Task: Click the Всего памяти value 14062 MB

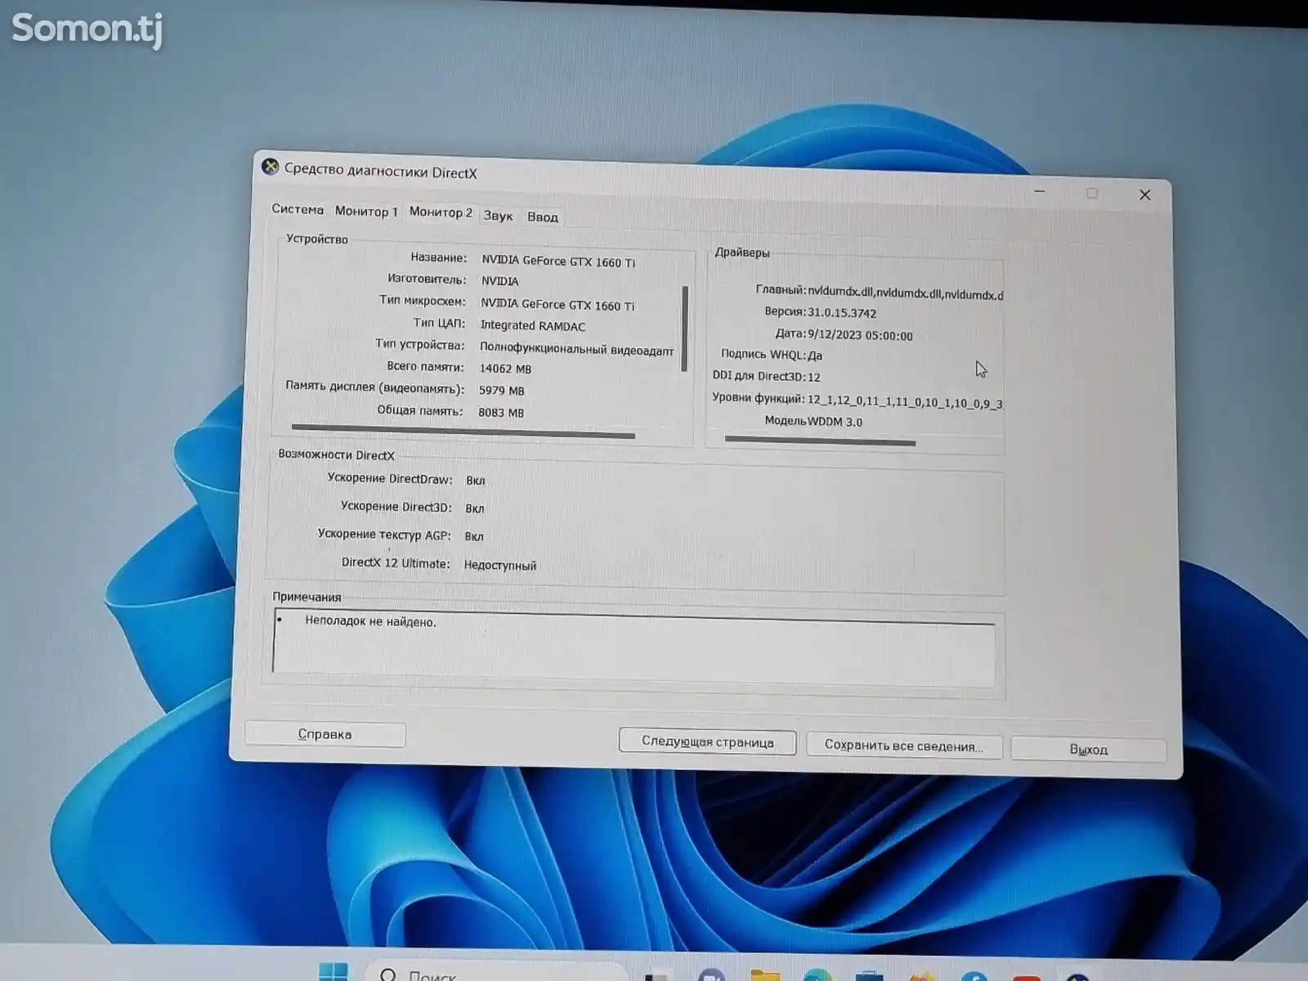Action: point(505,369)
